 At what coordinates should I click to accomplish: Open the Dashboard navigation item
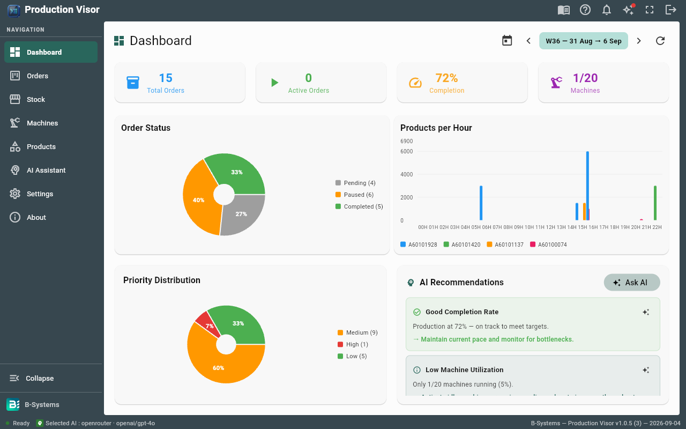tap(51, 52)
